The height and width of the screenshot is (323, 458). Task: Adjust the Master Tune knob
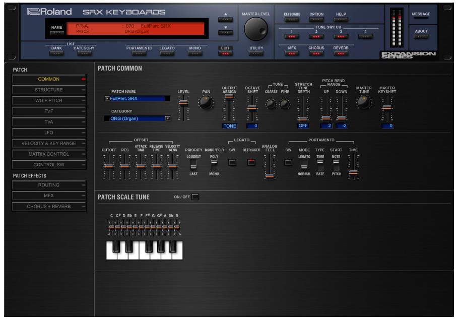pos(364,102)
